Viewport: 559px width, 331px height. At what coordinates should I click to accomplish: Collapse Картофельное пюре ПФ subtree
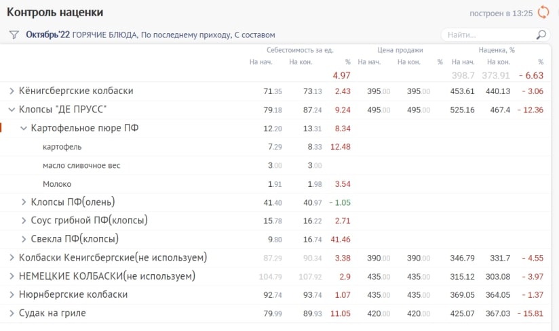[x=24, y=128]
